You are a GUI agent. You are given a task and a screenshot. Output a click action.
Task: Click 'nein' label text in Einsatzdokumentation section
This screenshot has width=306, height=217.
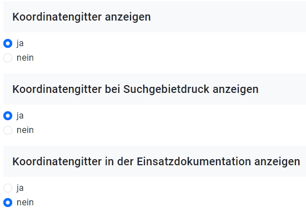(25, 203)
